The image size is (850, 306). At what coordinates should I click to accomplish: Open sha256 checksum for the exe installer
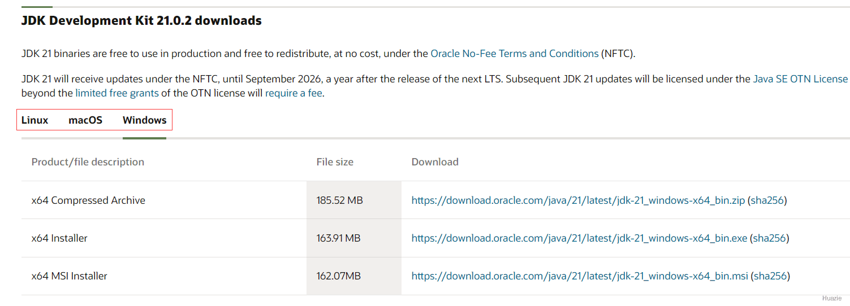(769, 238)
